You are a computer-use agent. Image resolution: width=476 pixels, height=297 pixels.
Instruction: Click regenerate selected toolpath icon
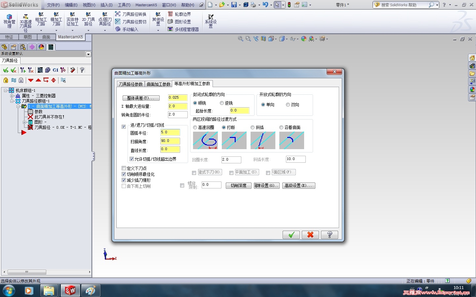pyautogui.click(x=23, y=70)
